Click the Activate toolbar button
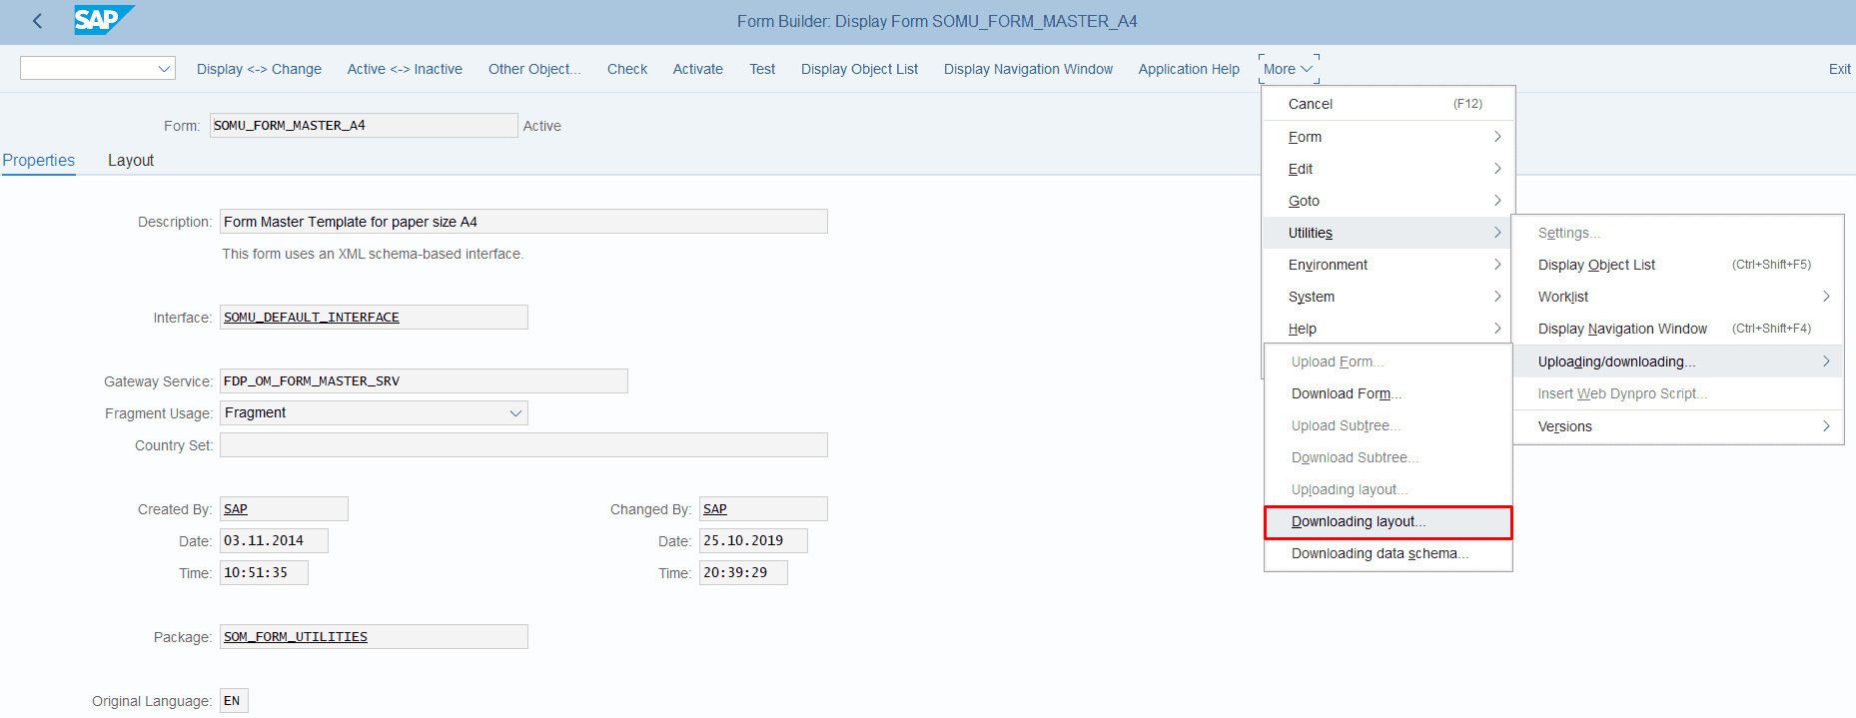 tap(698, 69)
